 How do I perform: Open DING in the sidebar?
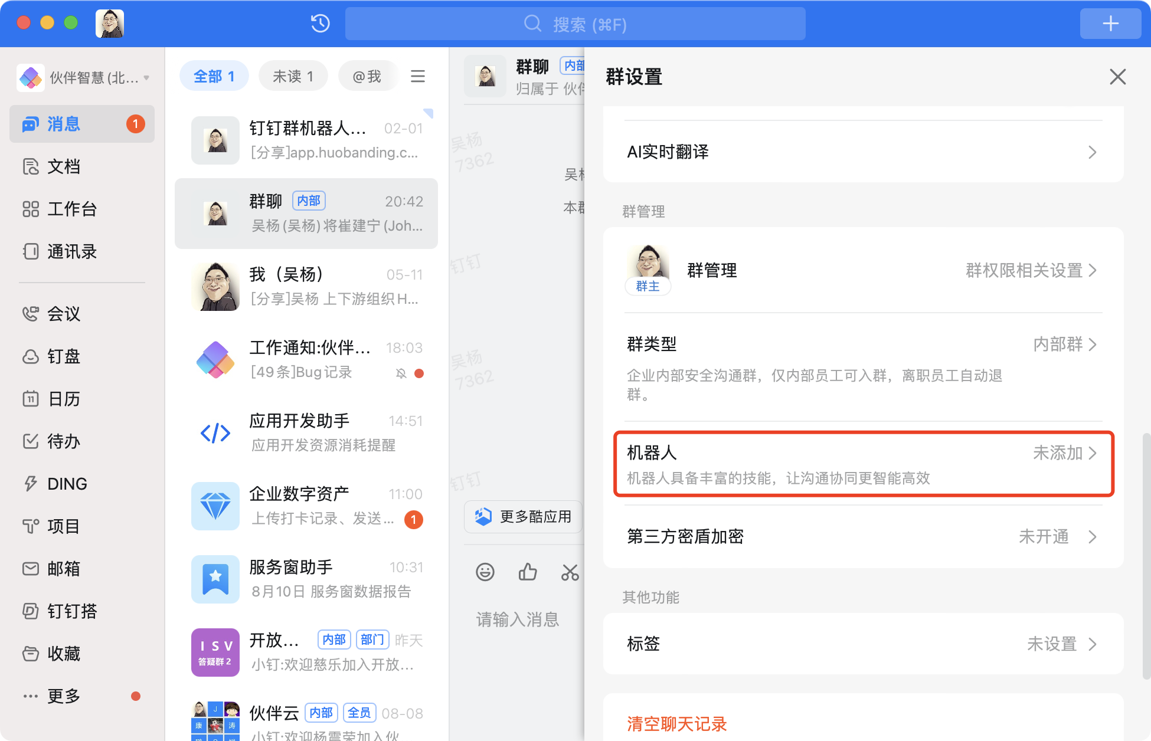(82, 484)
